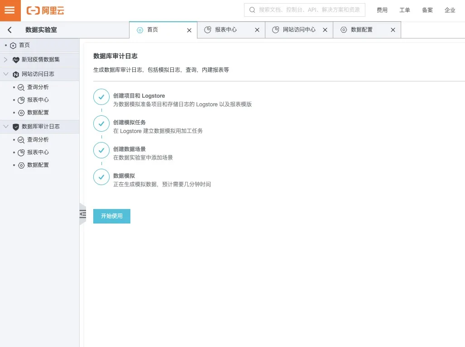Click text 在数据实验室中添加场景

click(143, 157)
